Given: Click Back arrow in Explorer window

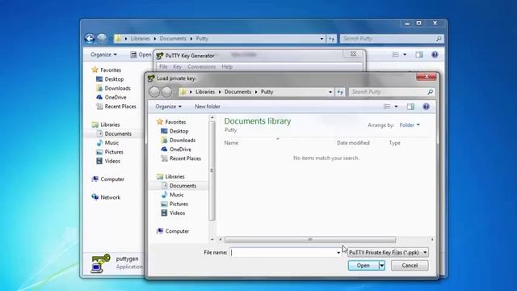Looking at the screenshot, I should point(90,39).
